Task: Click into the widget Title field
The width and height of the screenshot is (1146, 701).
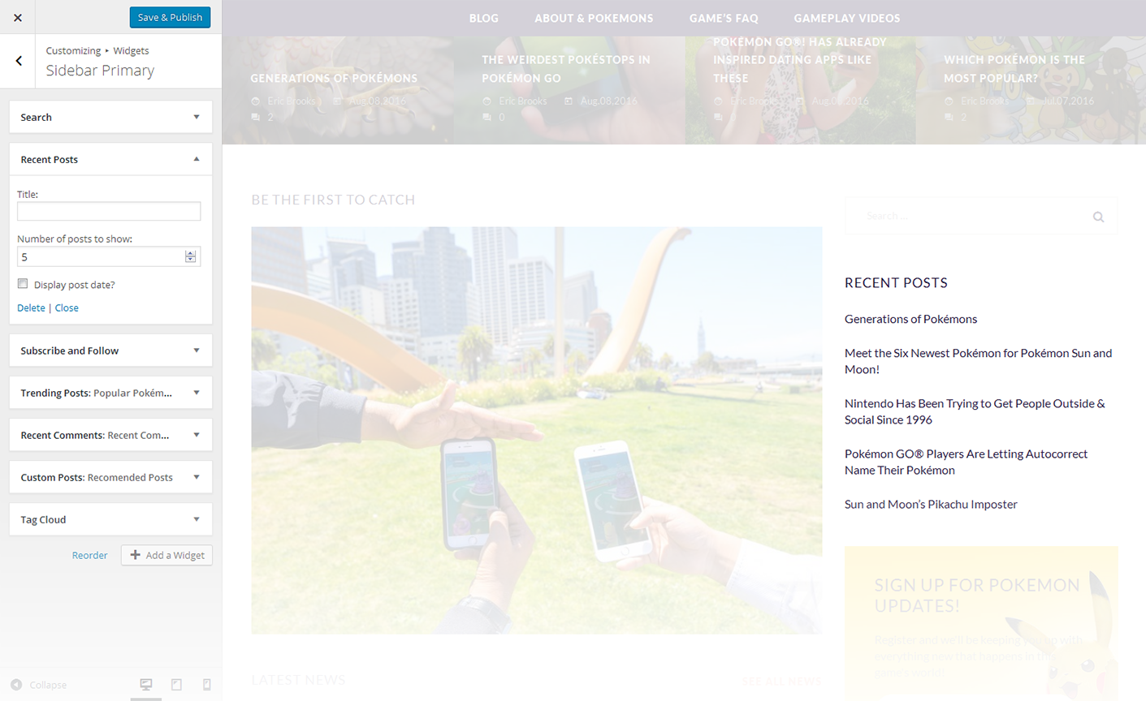Action: click(x=109, y=211)
